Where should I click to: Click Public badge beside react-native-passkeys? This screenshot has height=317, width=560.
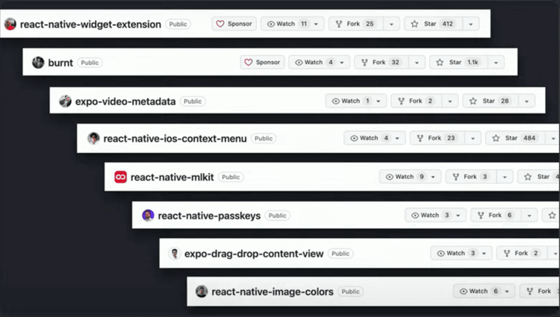[277, 216]
